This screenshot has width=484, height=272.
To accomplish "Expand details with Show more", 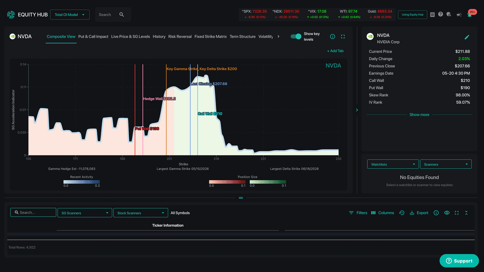I will 419,115.
